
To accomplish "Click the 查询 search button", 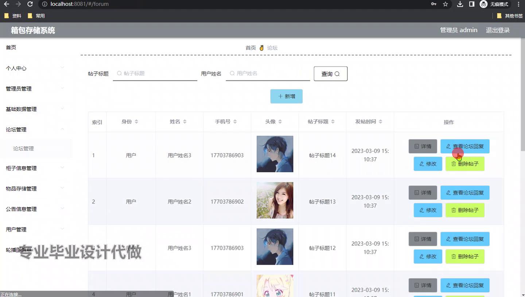I will 330,74.
